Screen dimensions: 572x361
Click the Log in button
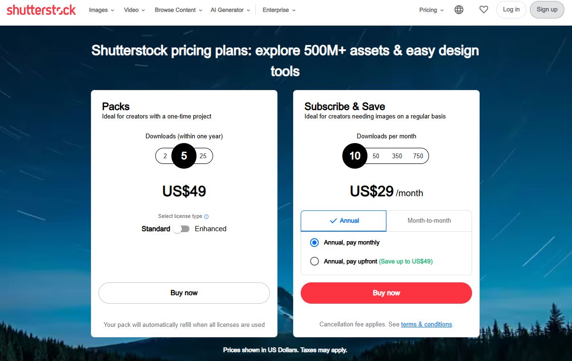tap(511, 9)
